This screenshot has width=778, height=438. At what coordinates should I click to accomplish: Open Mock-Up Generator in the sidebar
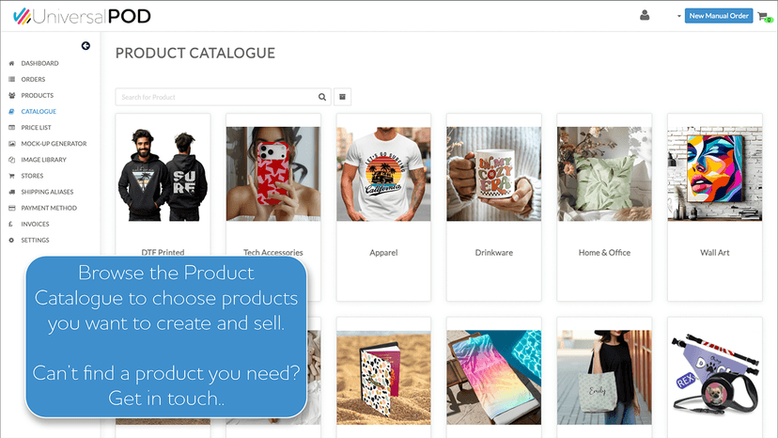click(x=54, y=144)
